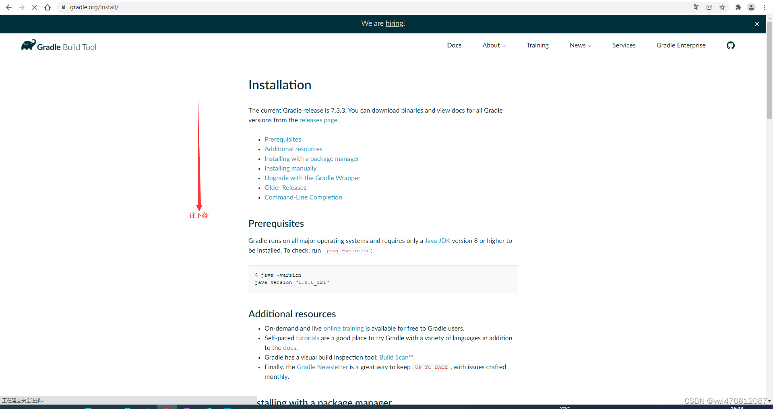Click the Gradle elephant logo

(x=59, y=45)
